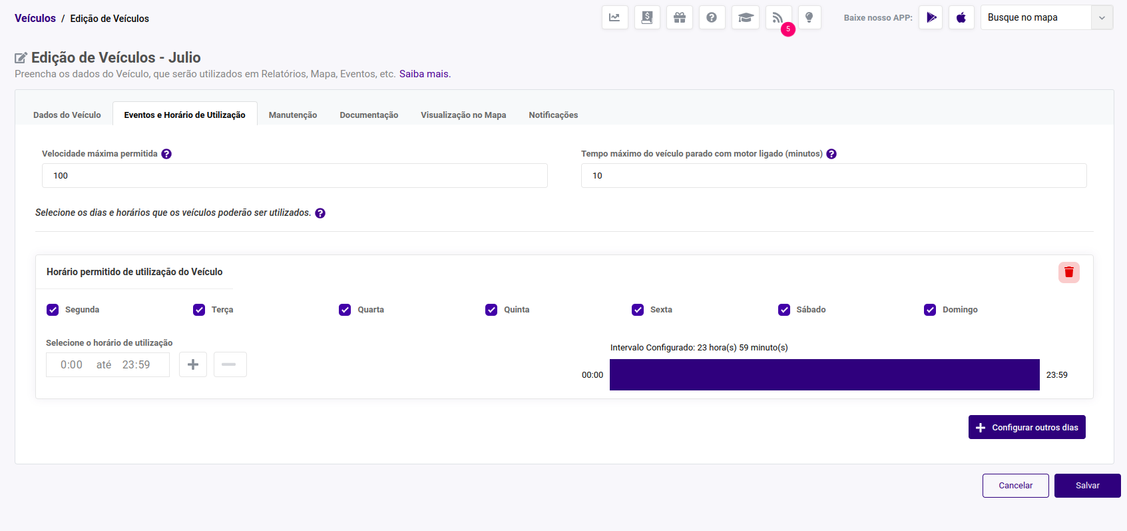Delete schedule with red trash icon
1127x531 pixels.
click(1068, 272)
